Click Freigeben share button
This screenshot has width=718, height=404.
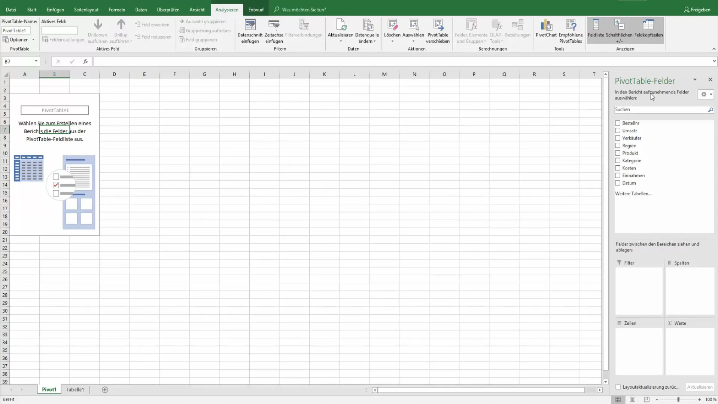tap(697, 10)
